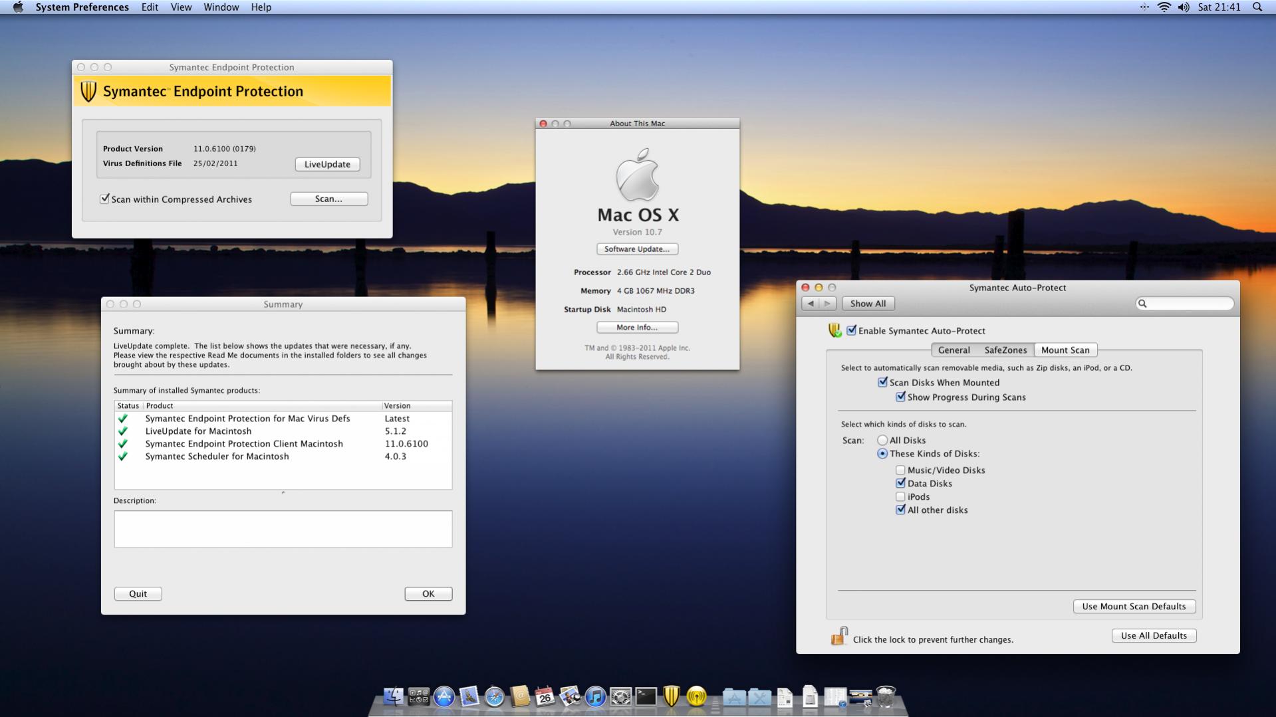Screen dimensions: 1276x717
Task: Open iPhoto icon in the Dock
Action: coord(571,696)
